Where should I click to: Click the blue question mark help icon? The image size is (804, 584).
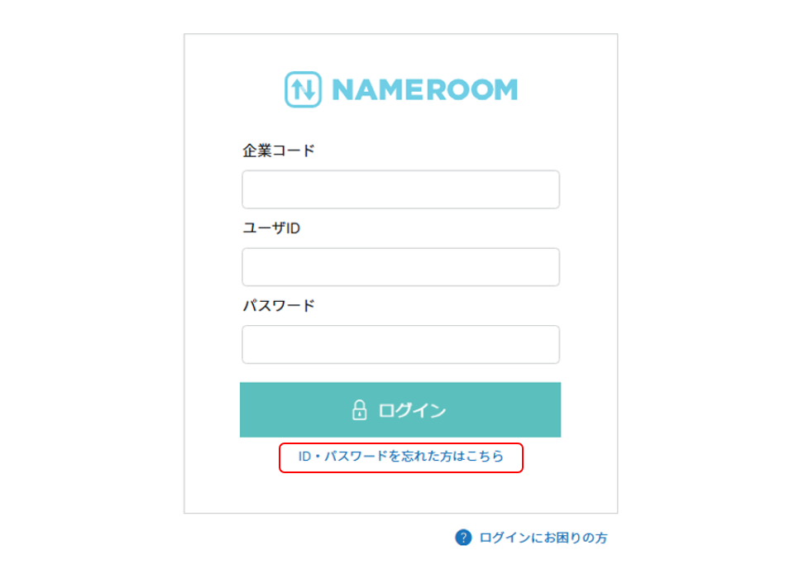pos(463,538)
